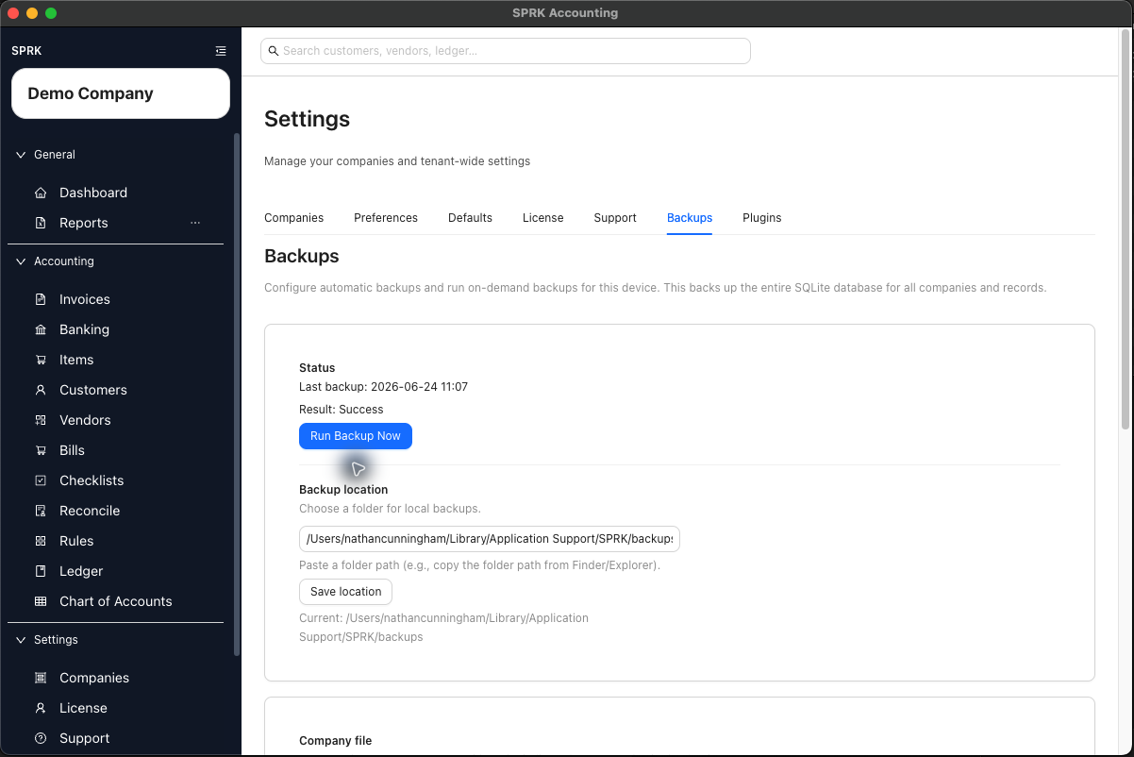Viewport: 1134px width, 757px height.
Task: Select the Backups tab
Action: point(690,218)
